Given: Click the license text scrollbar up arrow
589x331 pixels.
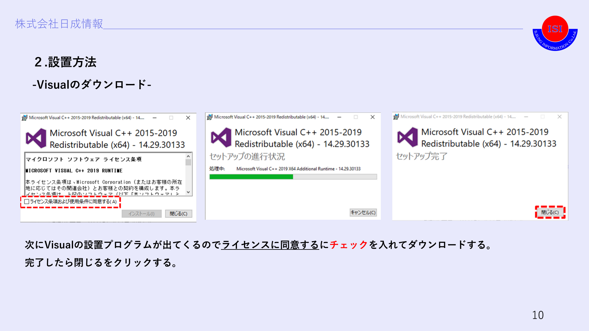Looking at the screenshot, I should (188, 156).
